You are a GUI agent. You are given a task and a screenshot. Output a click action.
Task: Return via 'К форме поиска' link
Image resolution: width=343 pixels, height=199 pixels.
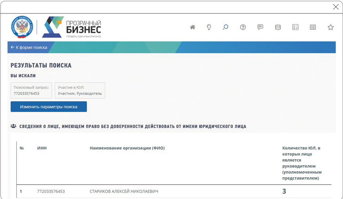point(29,47)
